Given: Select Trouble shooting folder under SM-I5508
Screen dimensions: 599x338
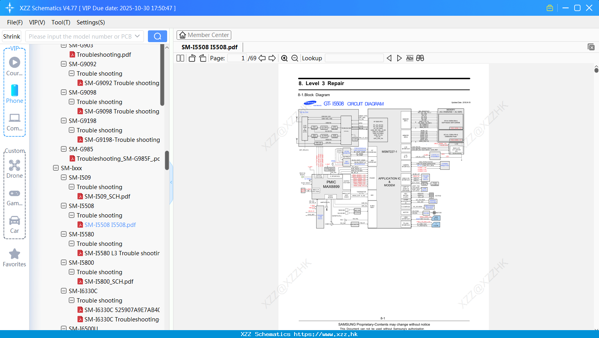Looking at the screenshot, I should (x=100, y=215).
